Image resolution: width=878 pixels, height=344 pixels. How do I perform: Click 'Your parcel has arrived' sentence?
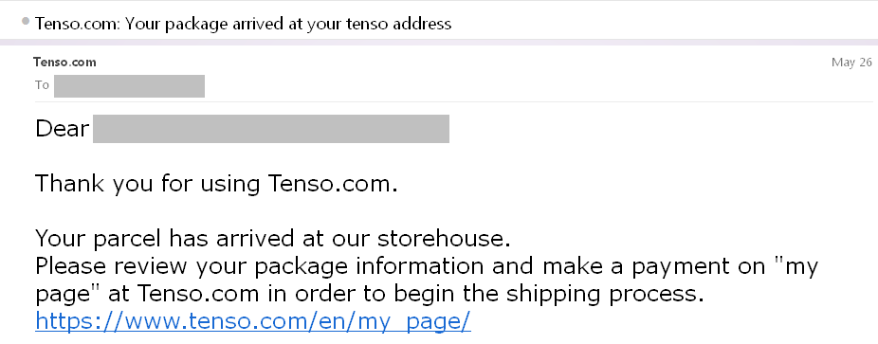(273, 239)
